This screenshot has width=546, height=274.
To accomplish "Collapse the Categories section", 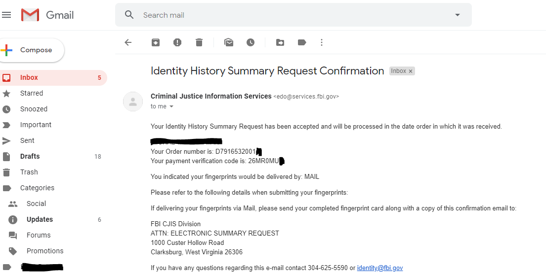I will click(x=6, y=188).
